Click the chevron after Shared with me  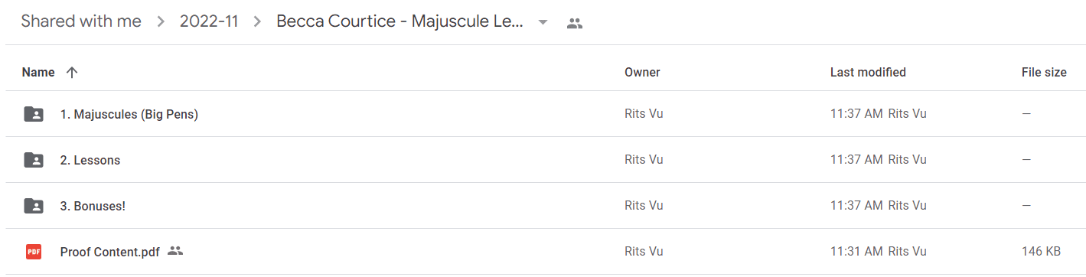point(161,22)
